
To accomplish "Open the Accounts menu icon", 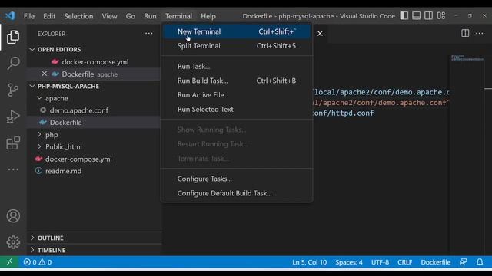I will 13,216.
